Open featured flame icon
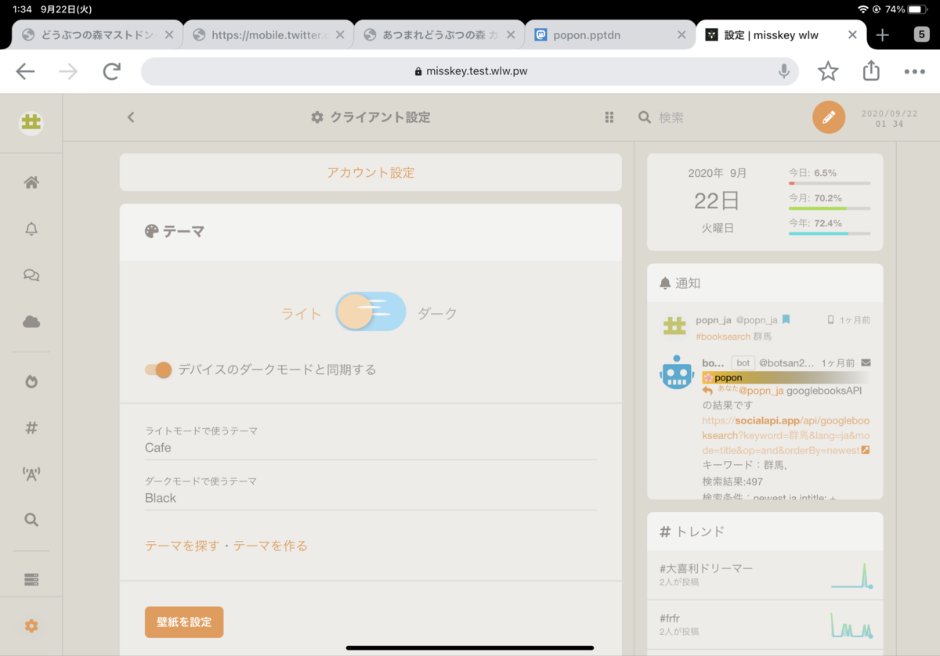The height and width of the screenshot is (656, 940). [31, 381]
